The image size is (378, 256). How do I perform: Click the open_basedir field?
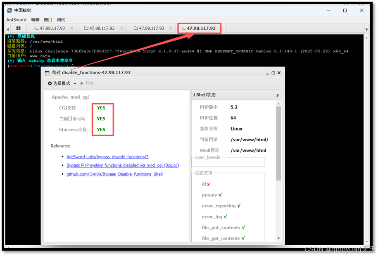[x=228, y=161]
